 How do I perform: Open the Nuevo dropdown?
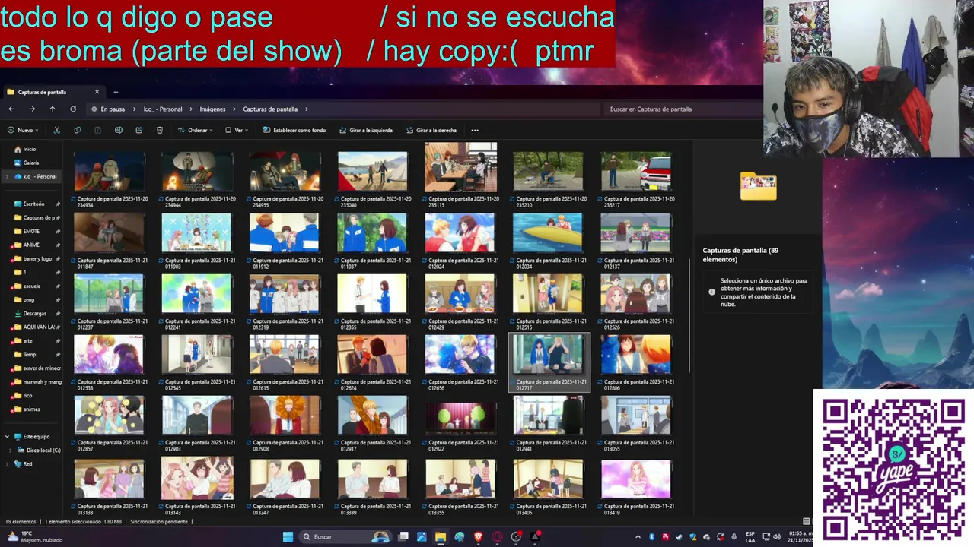pyautogui.click(x=23, y=130)
